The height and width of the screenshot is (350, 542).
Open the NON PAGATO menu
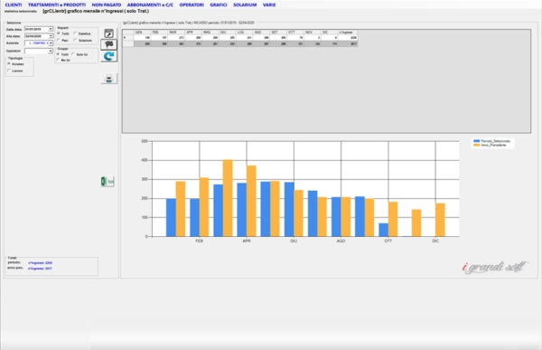tap(107, 5)
